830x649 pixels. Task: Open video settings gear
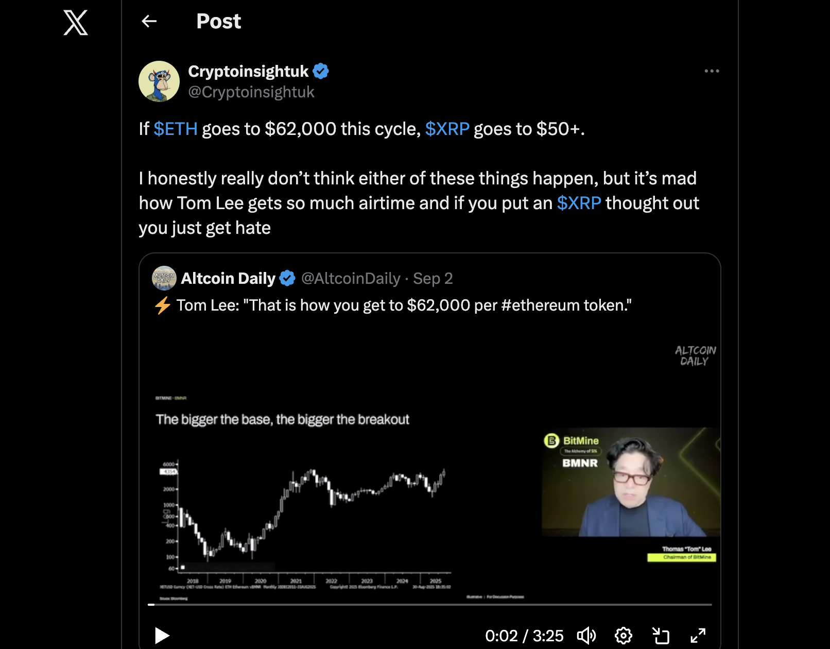point(623,636)
